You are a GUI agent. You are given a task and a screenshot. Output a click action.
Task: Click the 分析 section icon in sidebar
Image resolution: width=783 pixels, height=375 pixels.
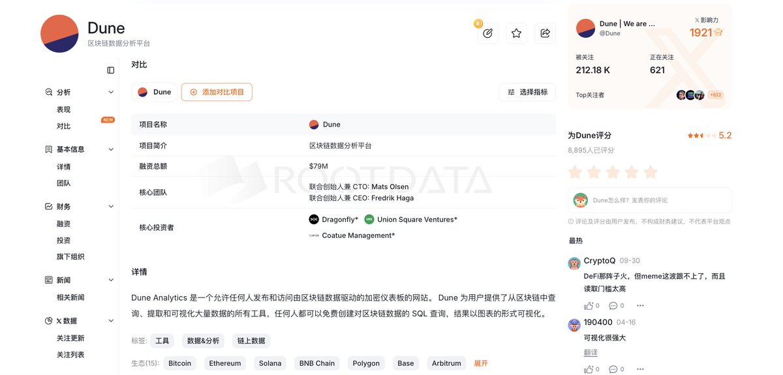pos(48,93)
